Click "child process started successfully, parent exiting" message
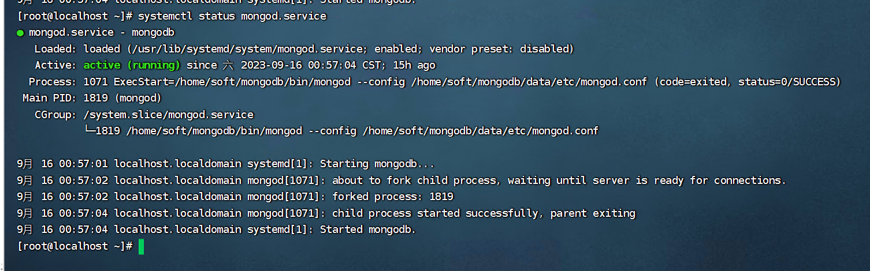Screen dimensions: 870x271 coord(484,213)
